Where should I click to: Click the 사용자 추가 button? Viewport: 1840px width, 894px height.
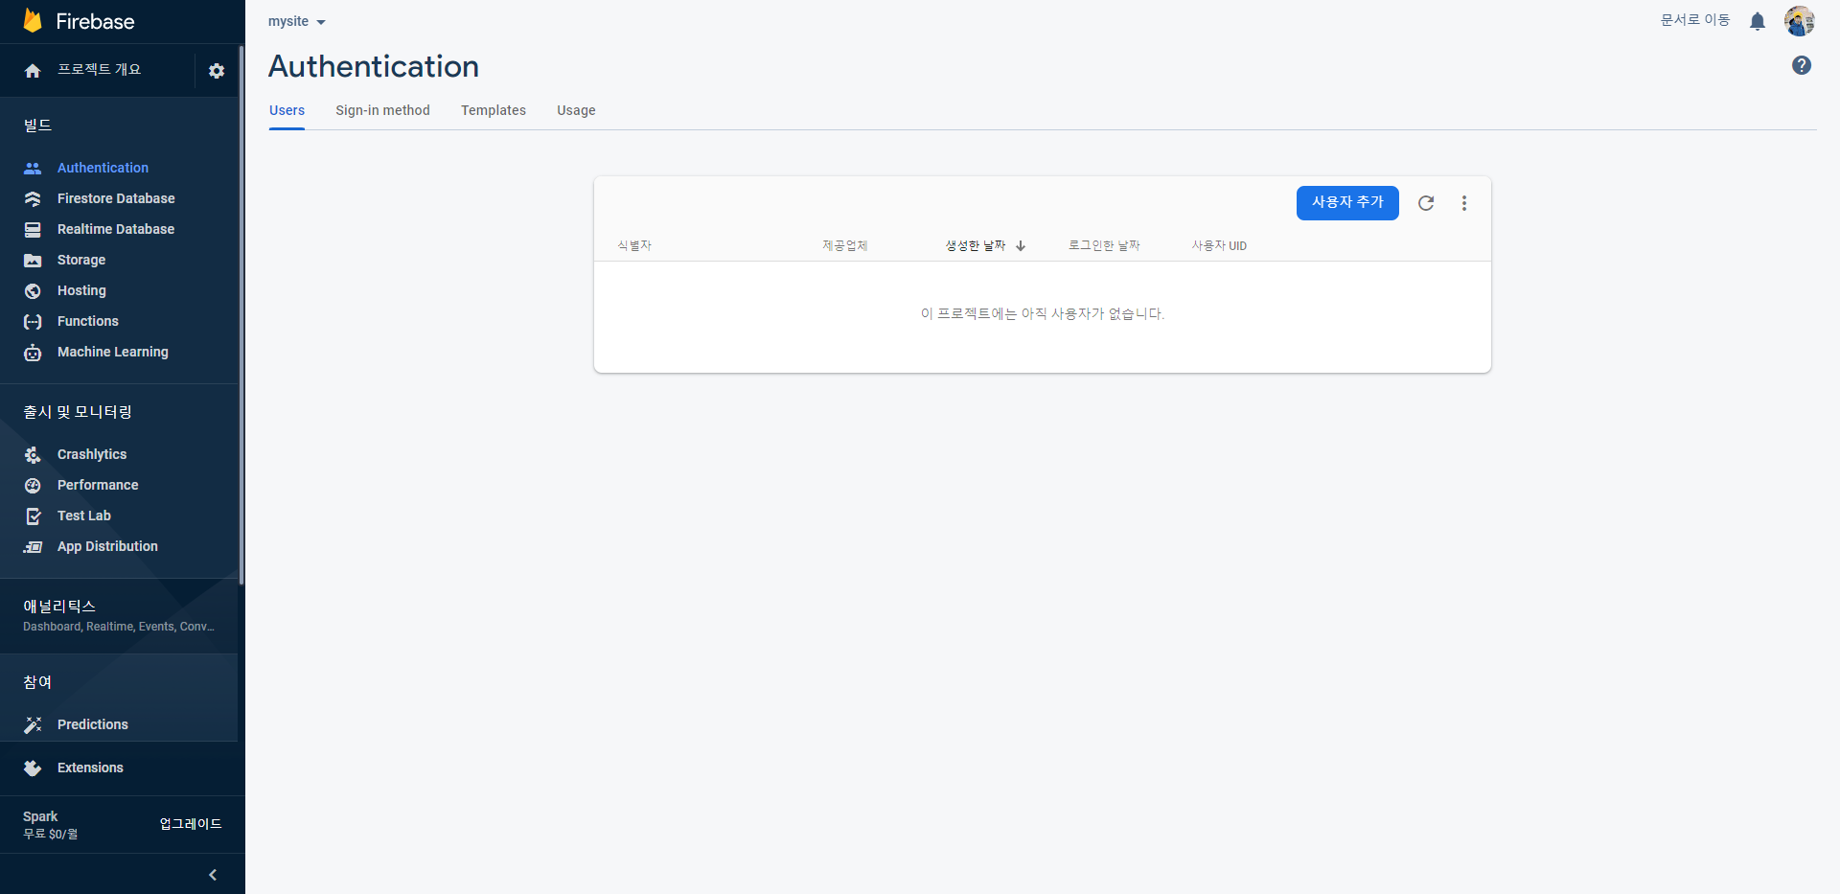1347,203
